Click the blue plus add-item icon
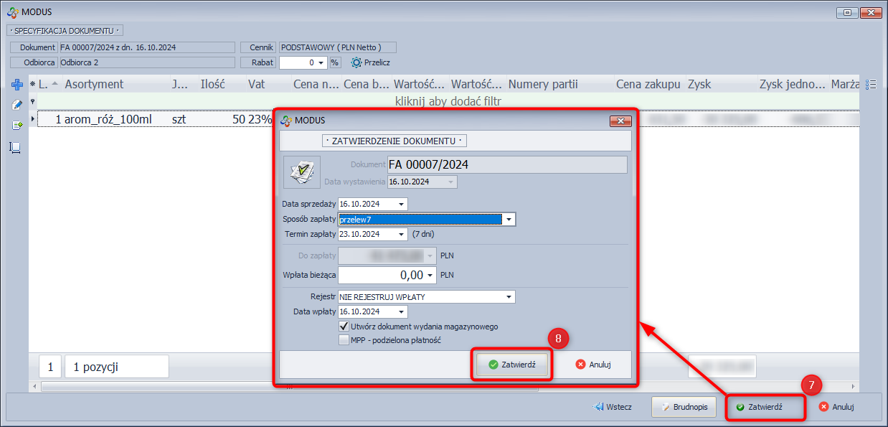The height and width of the screenshot is (427, 888). (x=16, y=85)
